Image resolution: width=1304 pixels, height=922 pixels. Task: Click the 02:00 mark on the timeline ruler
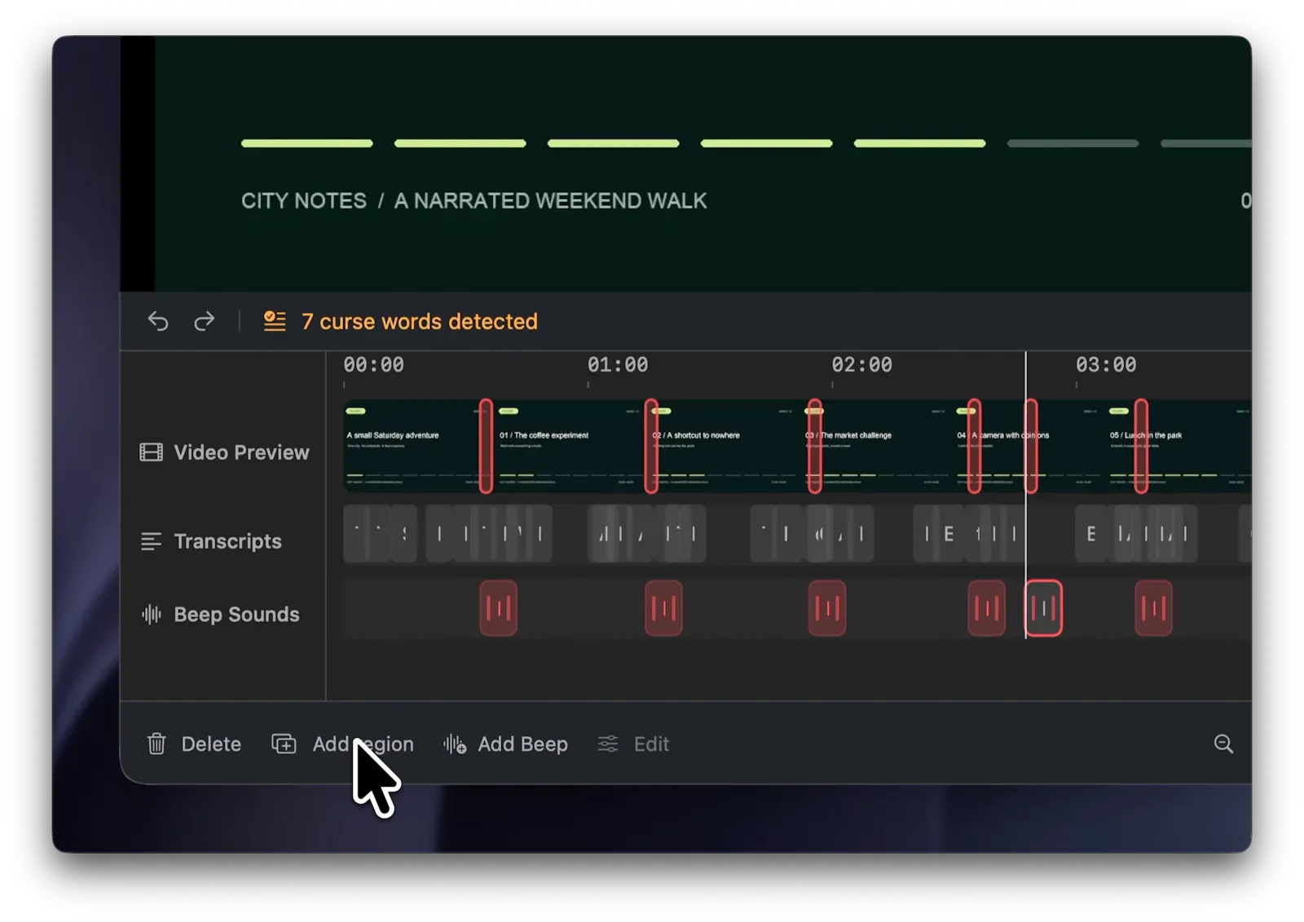click(x=861, y=365)
